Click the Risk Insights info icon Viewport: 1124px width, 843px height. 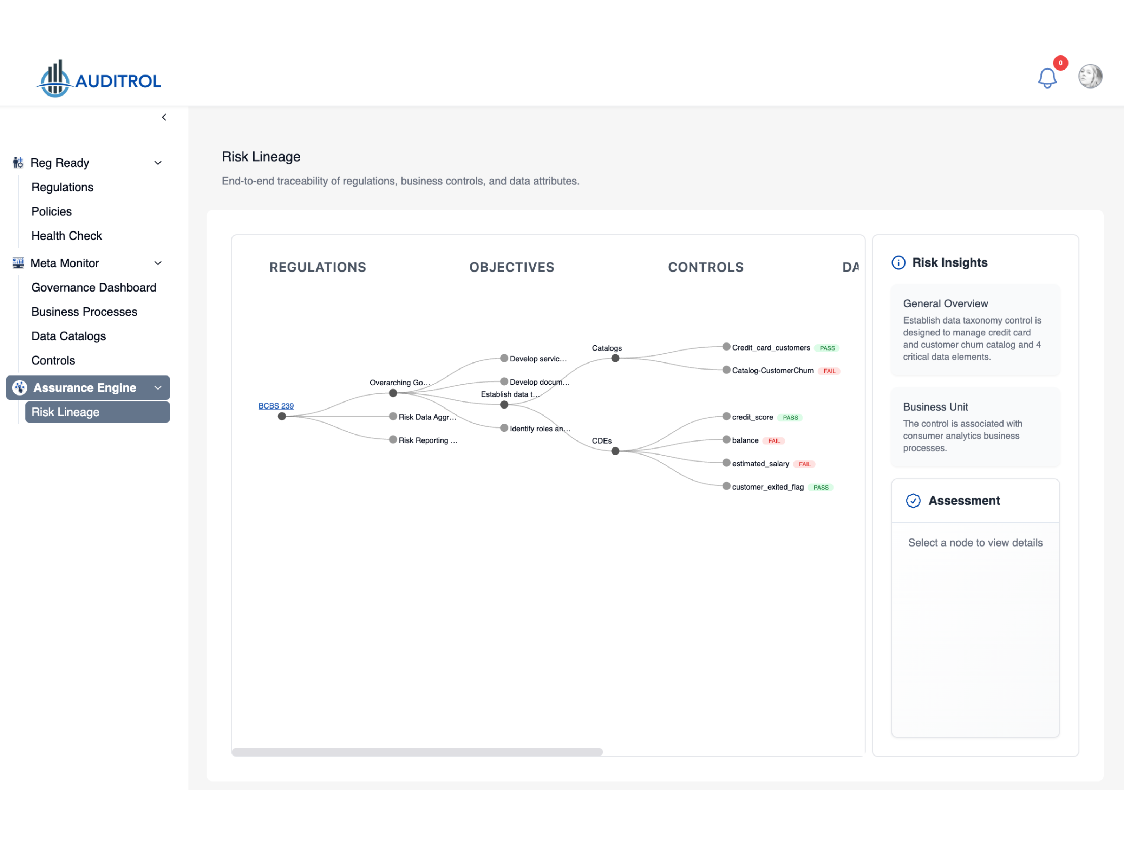click(898, 263)
